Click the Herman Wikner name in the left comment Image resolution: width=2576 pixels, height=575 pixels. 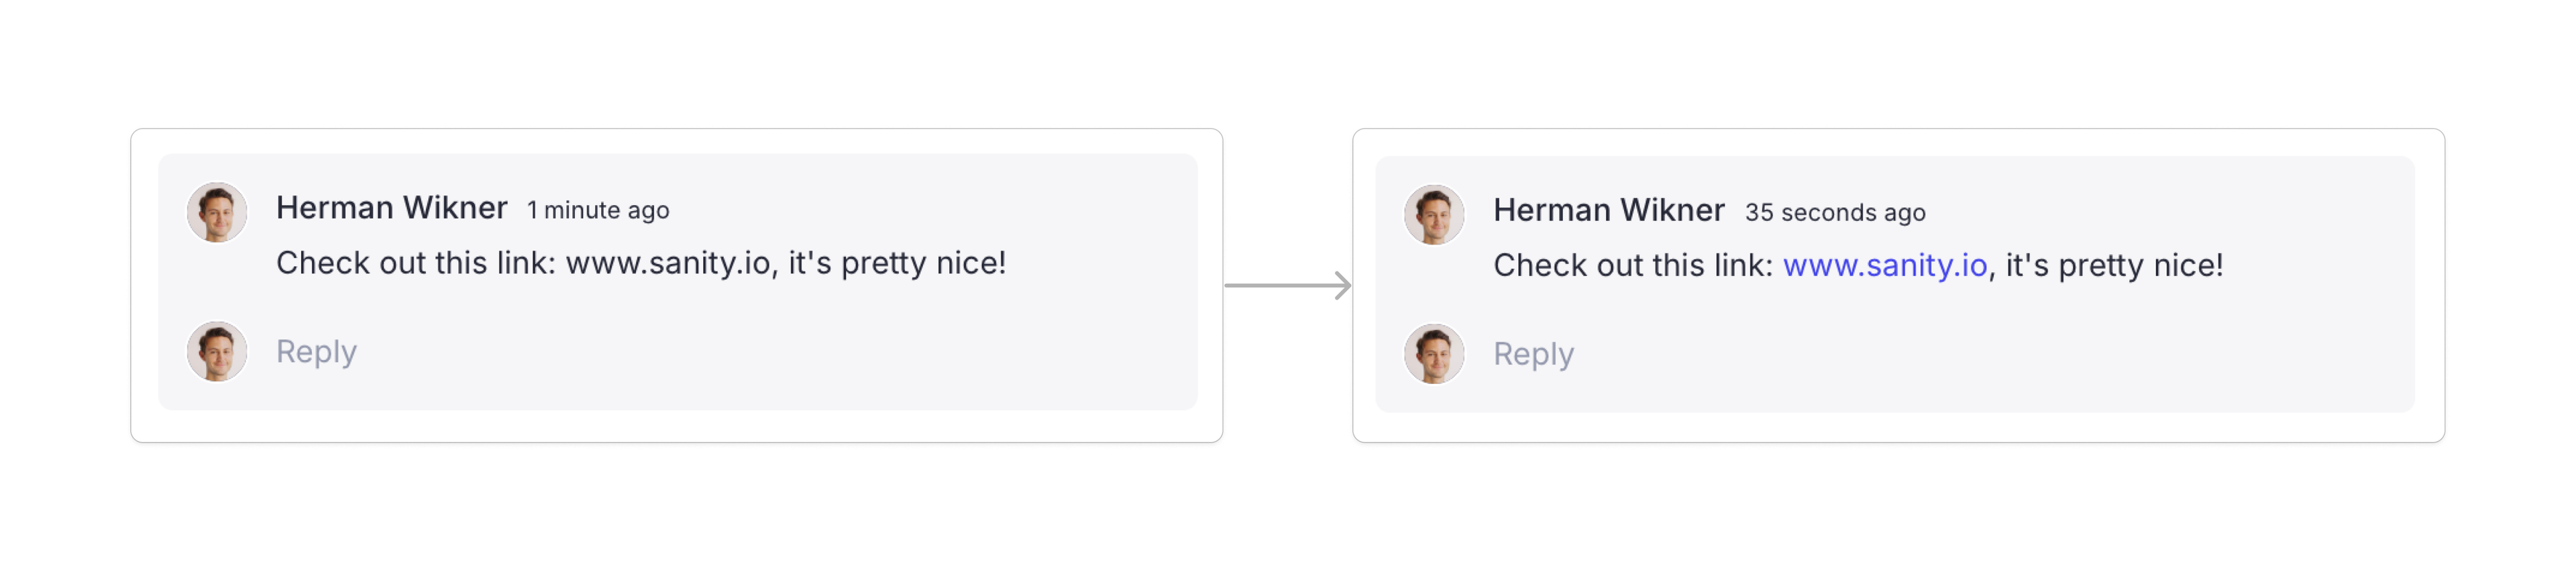[x=391, y=208]
